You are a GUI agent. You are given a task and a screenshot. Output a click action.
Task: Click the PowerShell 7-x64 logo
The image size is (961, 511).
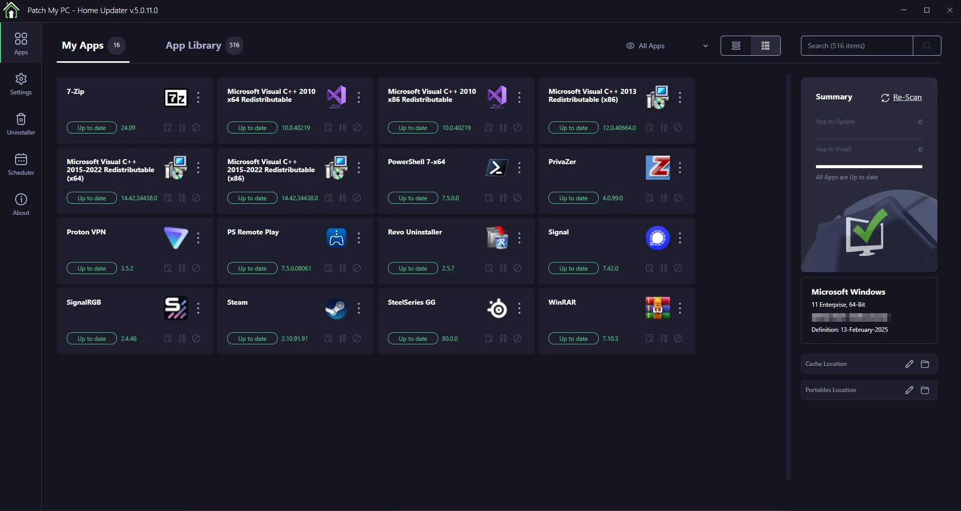[x=497, y=168]
